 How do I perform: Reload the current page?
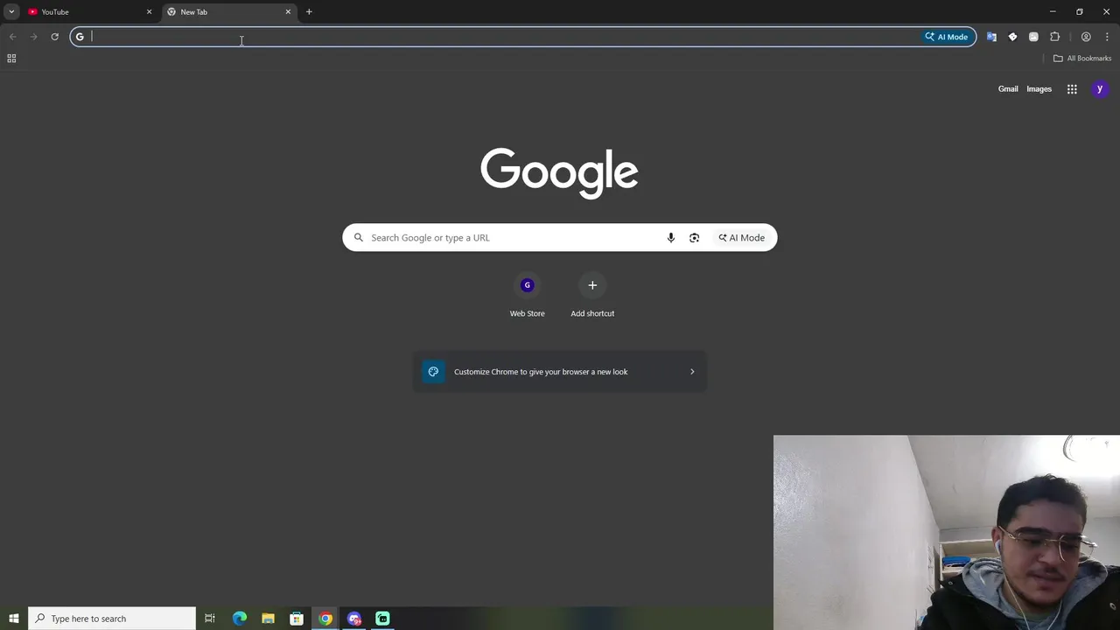click(54, 37)
